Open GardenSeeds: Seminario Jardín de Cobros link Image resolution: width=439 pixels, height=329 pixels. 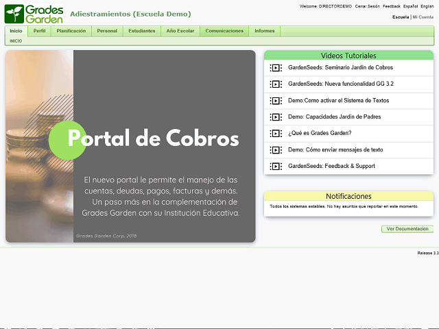(340, 68)
